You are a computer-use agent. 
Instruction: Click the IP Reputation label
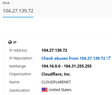point(21,58)
